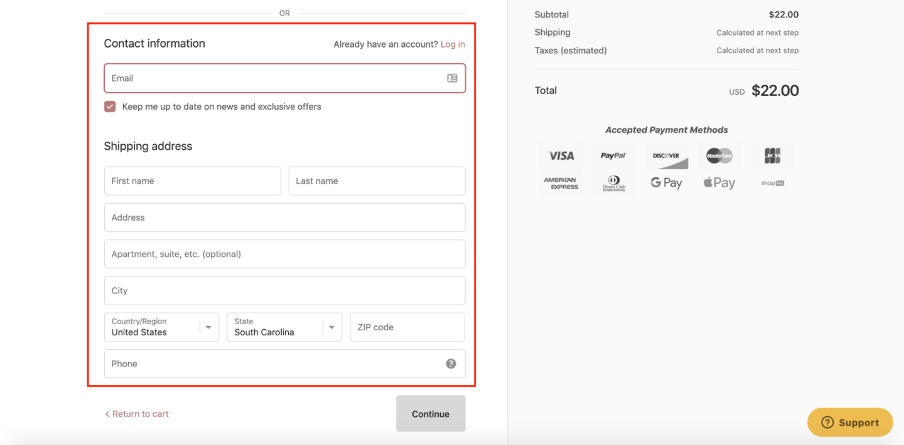Click the Google Pay icon
This screenshot has width=904, height=445.
coord(667,182)
